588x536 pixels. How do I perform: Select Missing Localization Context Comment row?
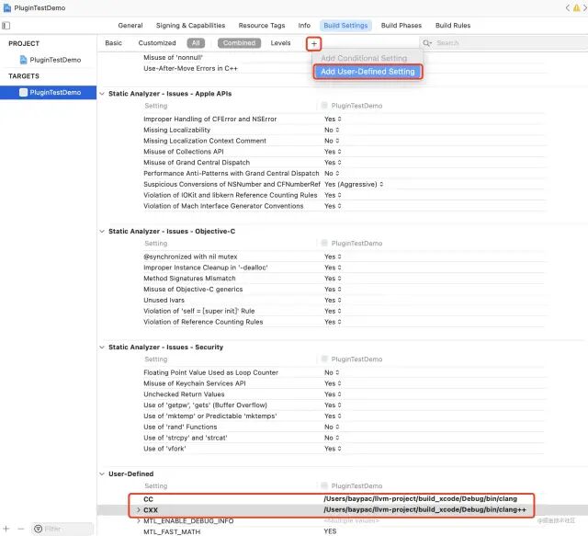(x=205, y=141)
